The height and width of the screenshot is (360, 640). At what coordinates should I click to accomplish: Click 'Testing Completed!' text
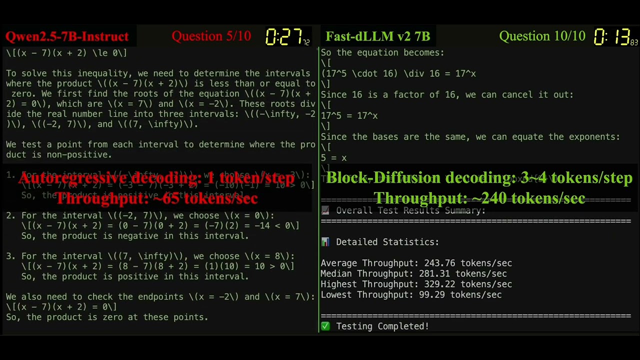click(x=382, y=326)
